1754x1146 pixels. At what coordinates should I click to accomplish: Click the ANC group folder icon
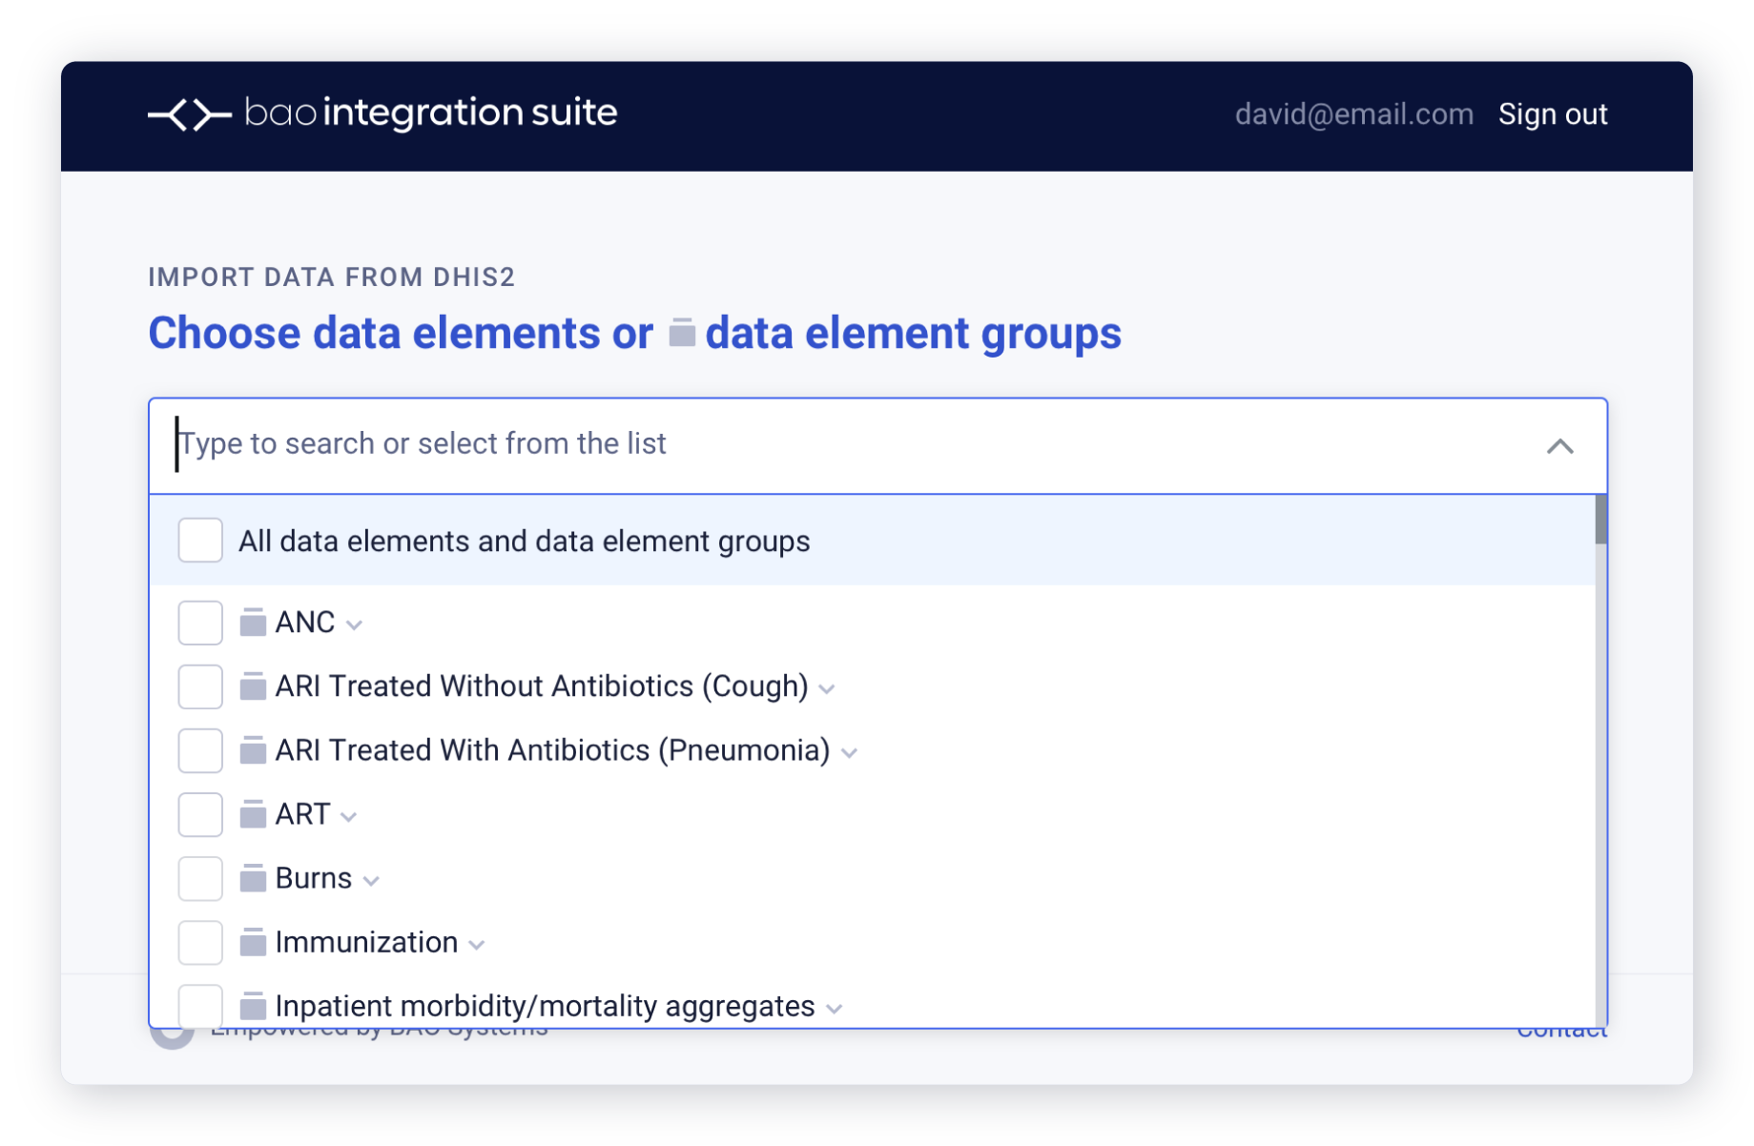coord(253,623)
